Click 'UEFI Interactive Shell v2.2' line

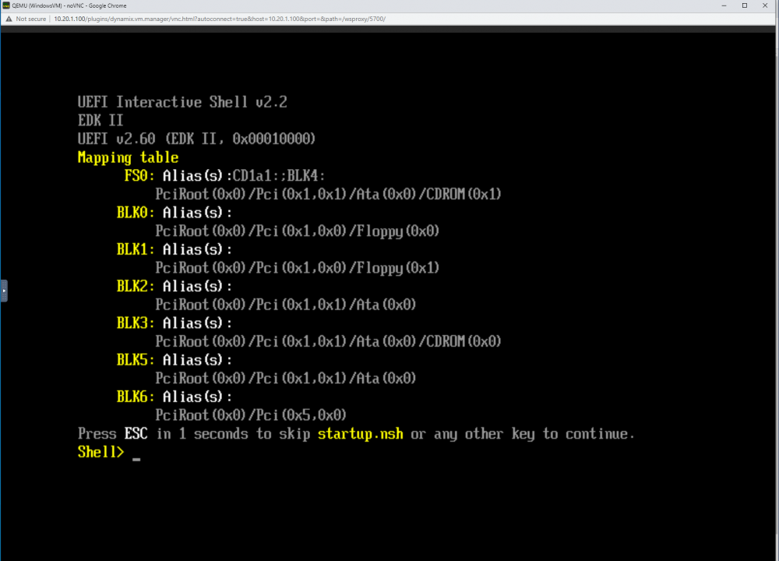[182, 102]
